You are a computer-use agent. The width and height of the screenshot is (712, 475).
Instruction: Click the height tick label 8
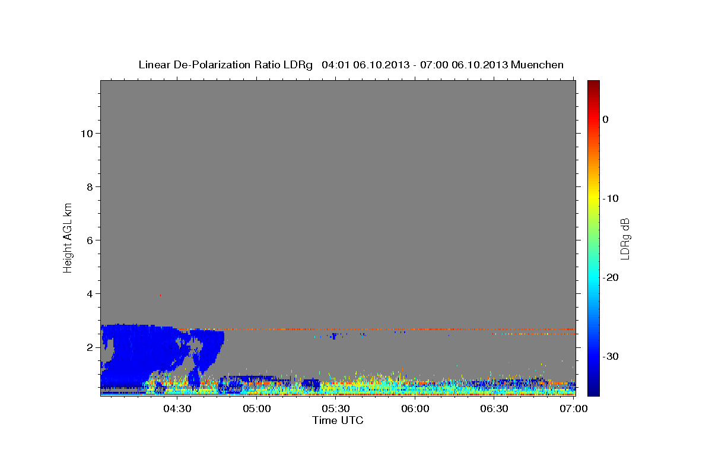89,187
